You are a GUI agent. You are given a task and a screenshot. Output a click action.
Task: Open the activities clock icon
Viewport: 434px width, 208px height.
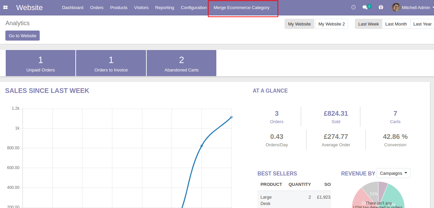353,7
